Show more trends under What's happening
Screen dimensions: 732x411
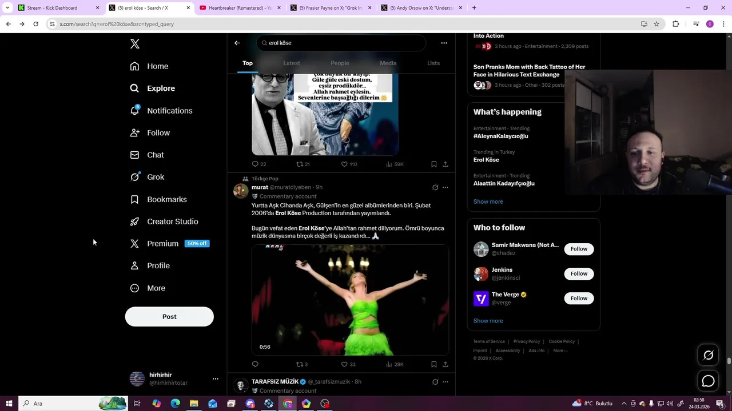click(x=488, y=202)
